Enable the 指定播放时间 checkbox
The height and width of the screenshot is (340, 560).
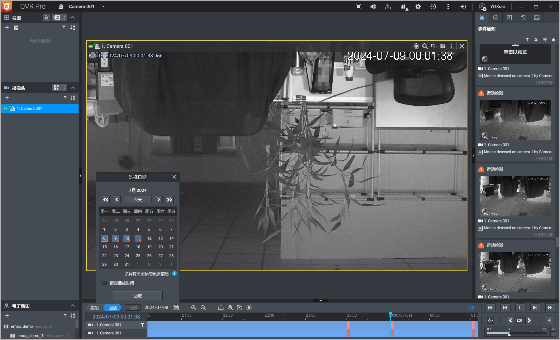pyautogui.click(x=105, y=283)
